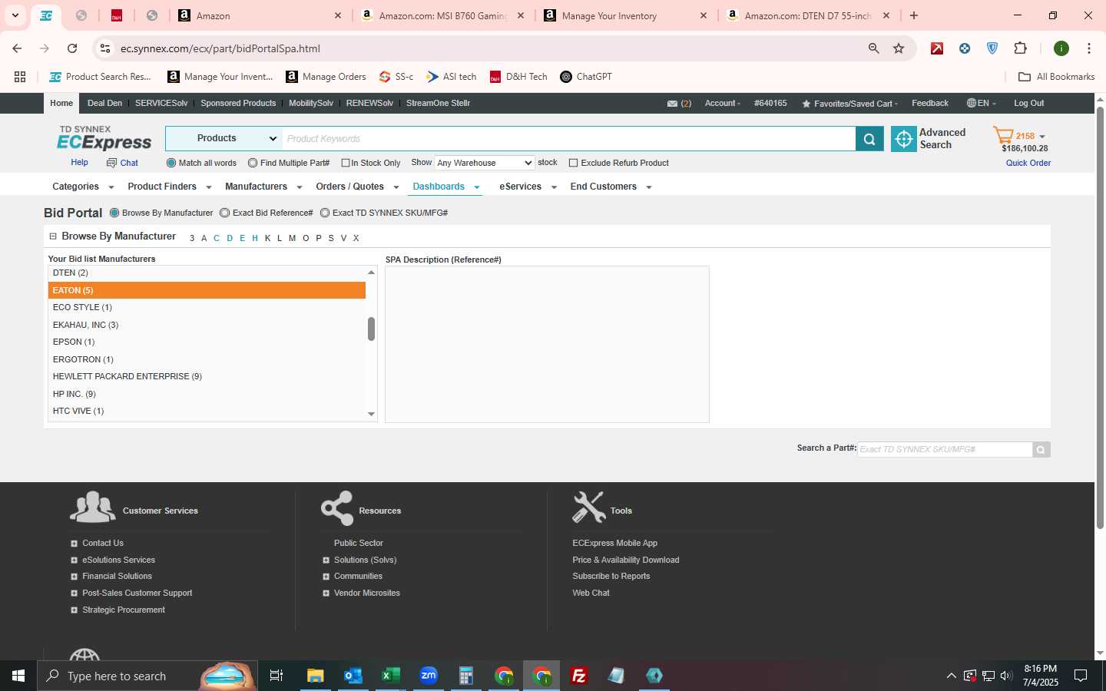Click the Log Out link
1106x691 pixels.
pos(1028,104)
